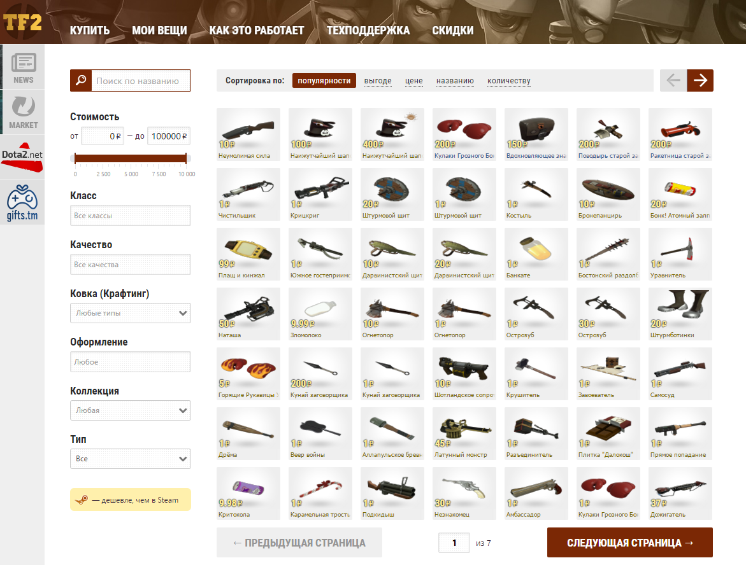Sort items by цене
The height and width of the screenshot is (565, 746).
[413, 81]
